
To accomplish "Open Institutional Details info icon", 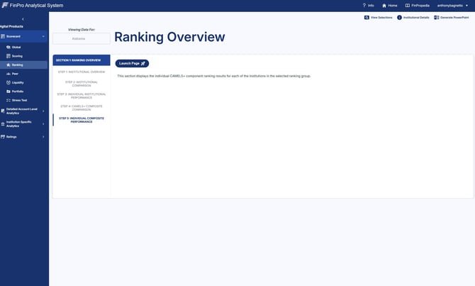I will tap(399, 18).
